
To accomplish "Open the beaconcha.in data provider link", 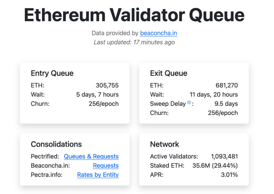I will [158, 33].
